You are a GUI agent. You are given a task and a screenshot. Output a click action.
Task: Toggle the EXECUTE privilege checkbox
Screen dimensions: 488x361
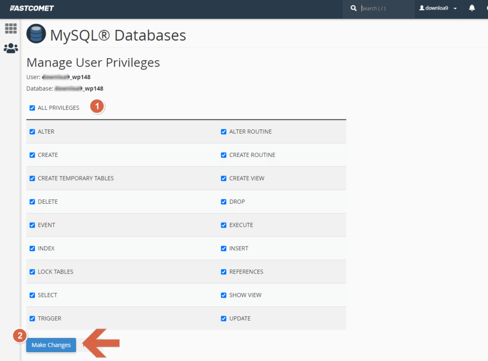coord(224,225)
